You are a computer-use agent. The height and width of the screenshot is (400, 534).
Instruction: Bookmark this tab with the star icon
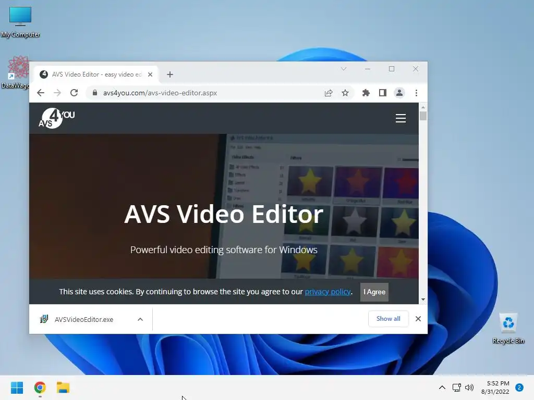coord(345,93)
